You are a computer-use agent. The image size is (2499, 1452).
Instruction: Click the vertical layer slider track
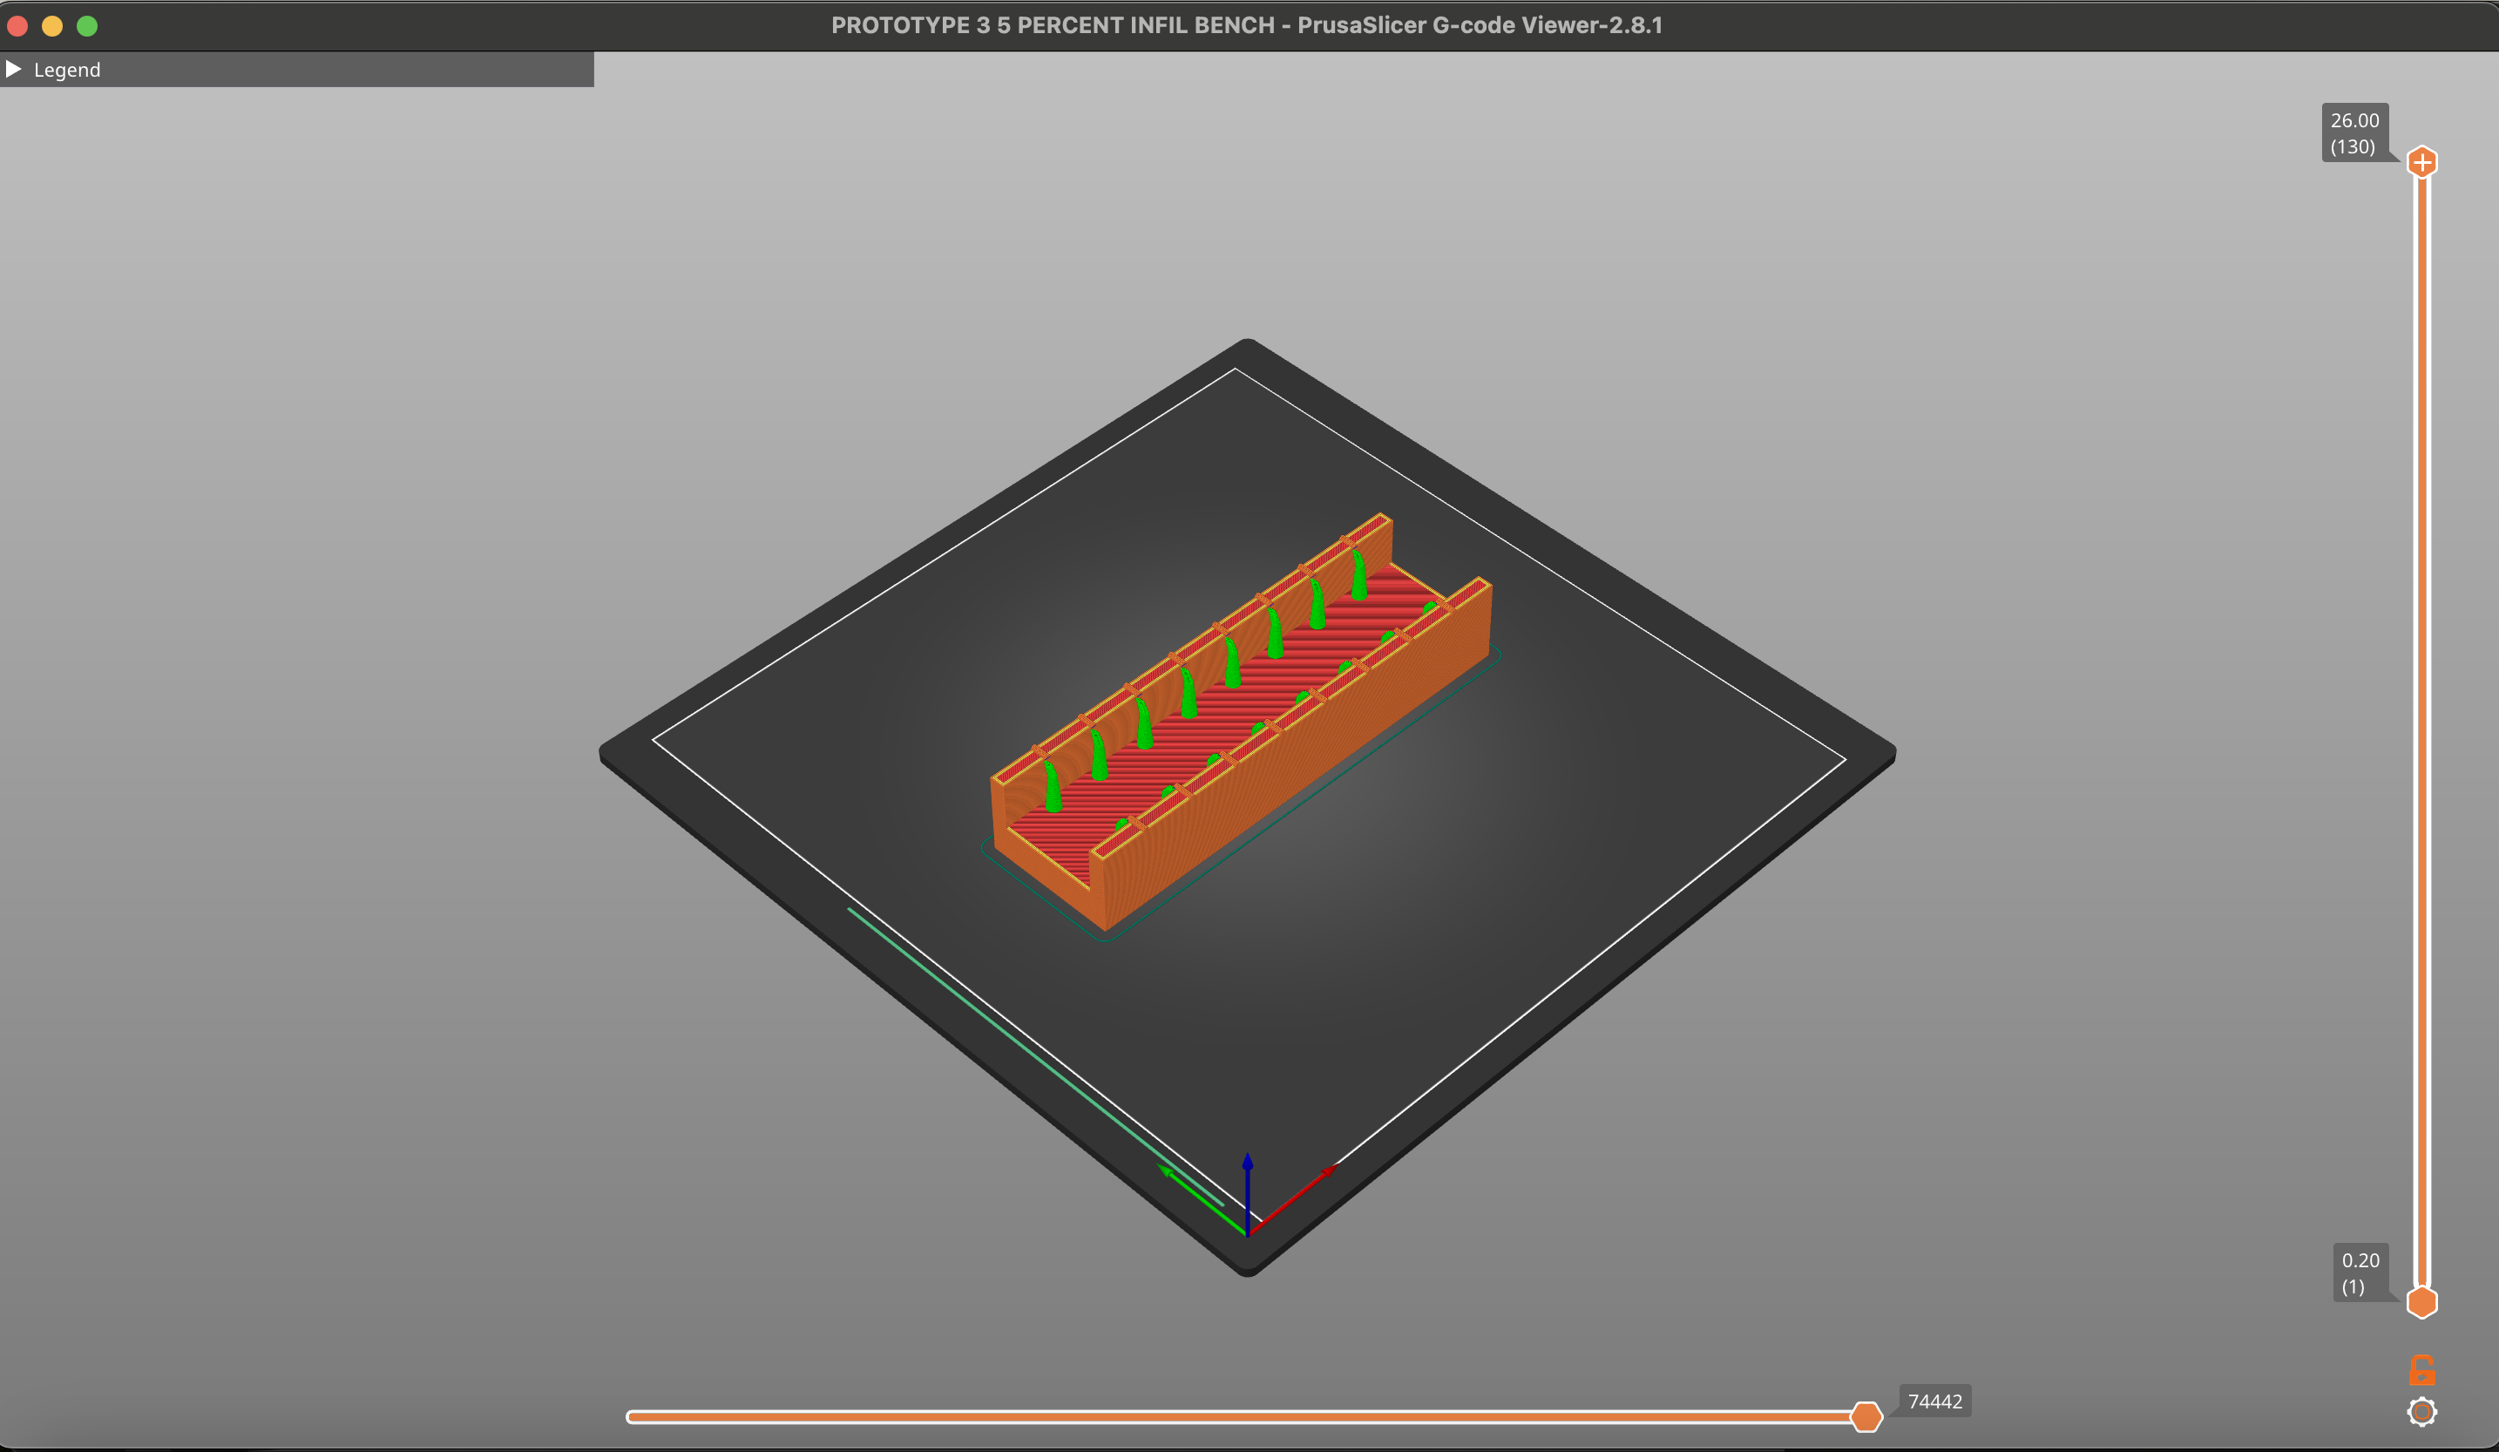coord(2421,732)
